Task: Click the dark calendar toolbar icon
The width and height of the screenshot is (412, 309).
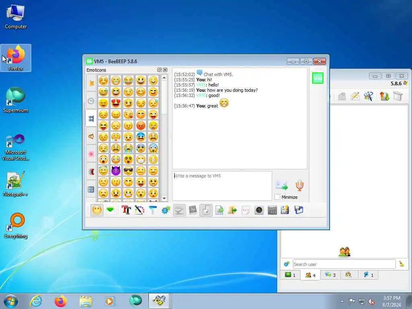Action: click(272, 210)
